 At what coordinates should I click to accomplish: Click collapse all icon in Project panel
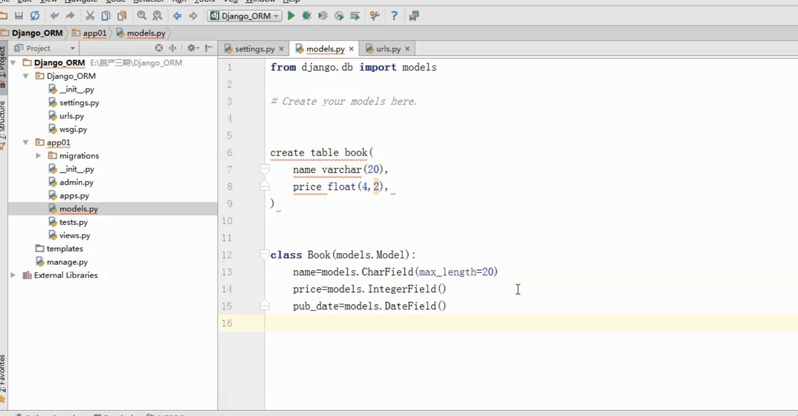(x=173, y=48)
